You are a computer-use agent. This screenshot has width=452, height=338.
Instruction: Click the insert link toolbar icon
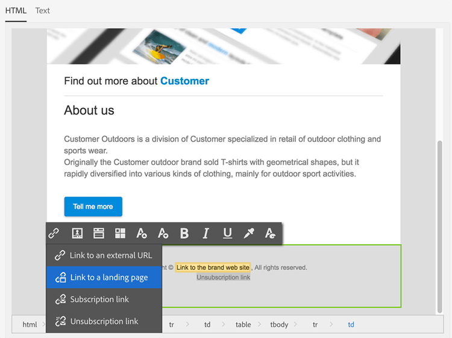pos(54,233)
